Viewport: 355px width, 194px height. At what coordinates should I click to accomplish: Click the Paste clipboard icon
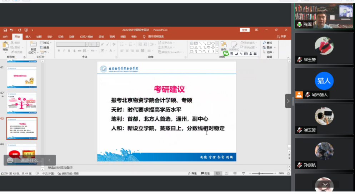click(5, 45)
